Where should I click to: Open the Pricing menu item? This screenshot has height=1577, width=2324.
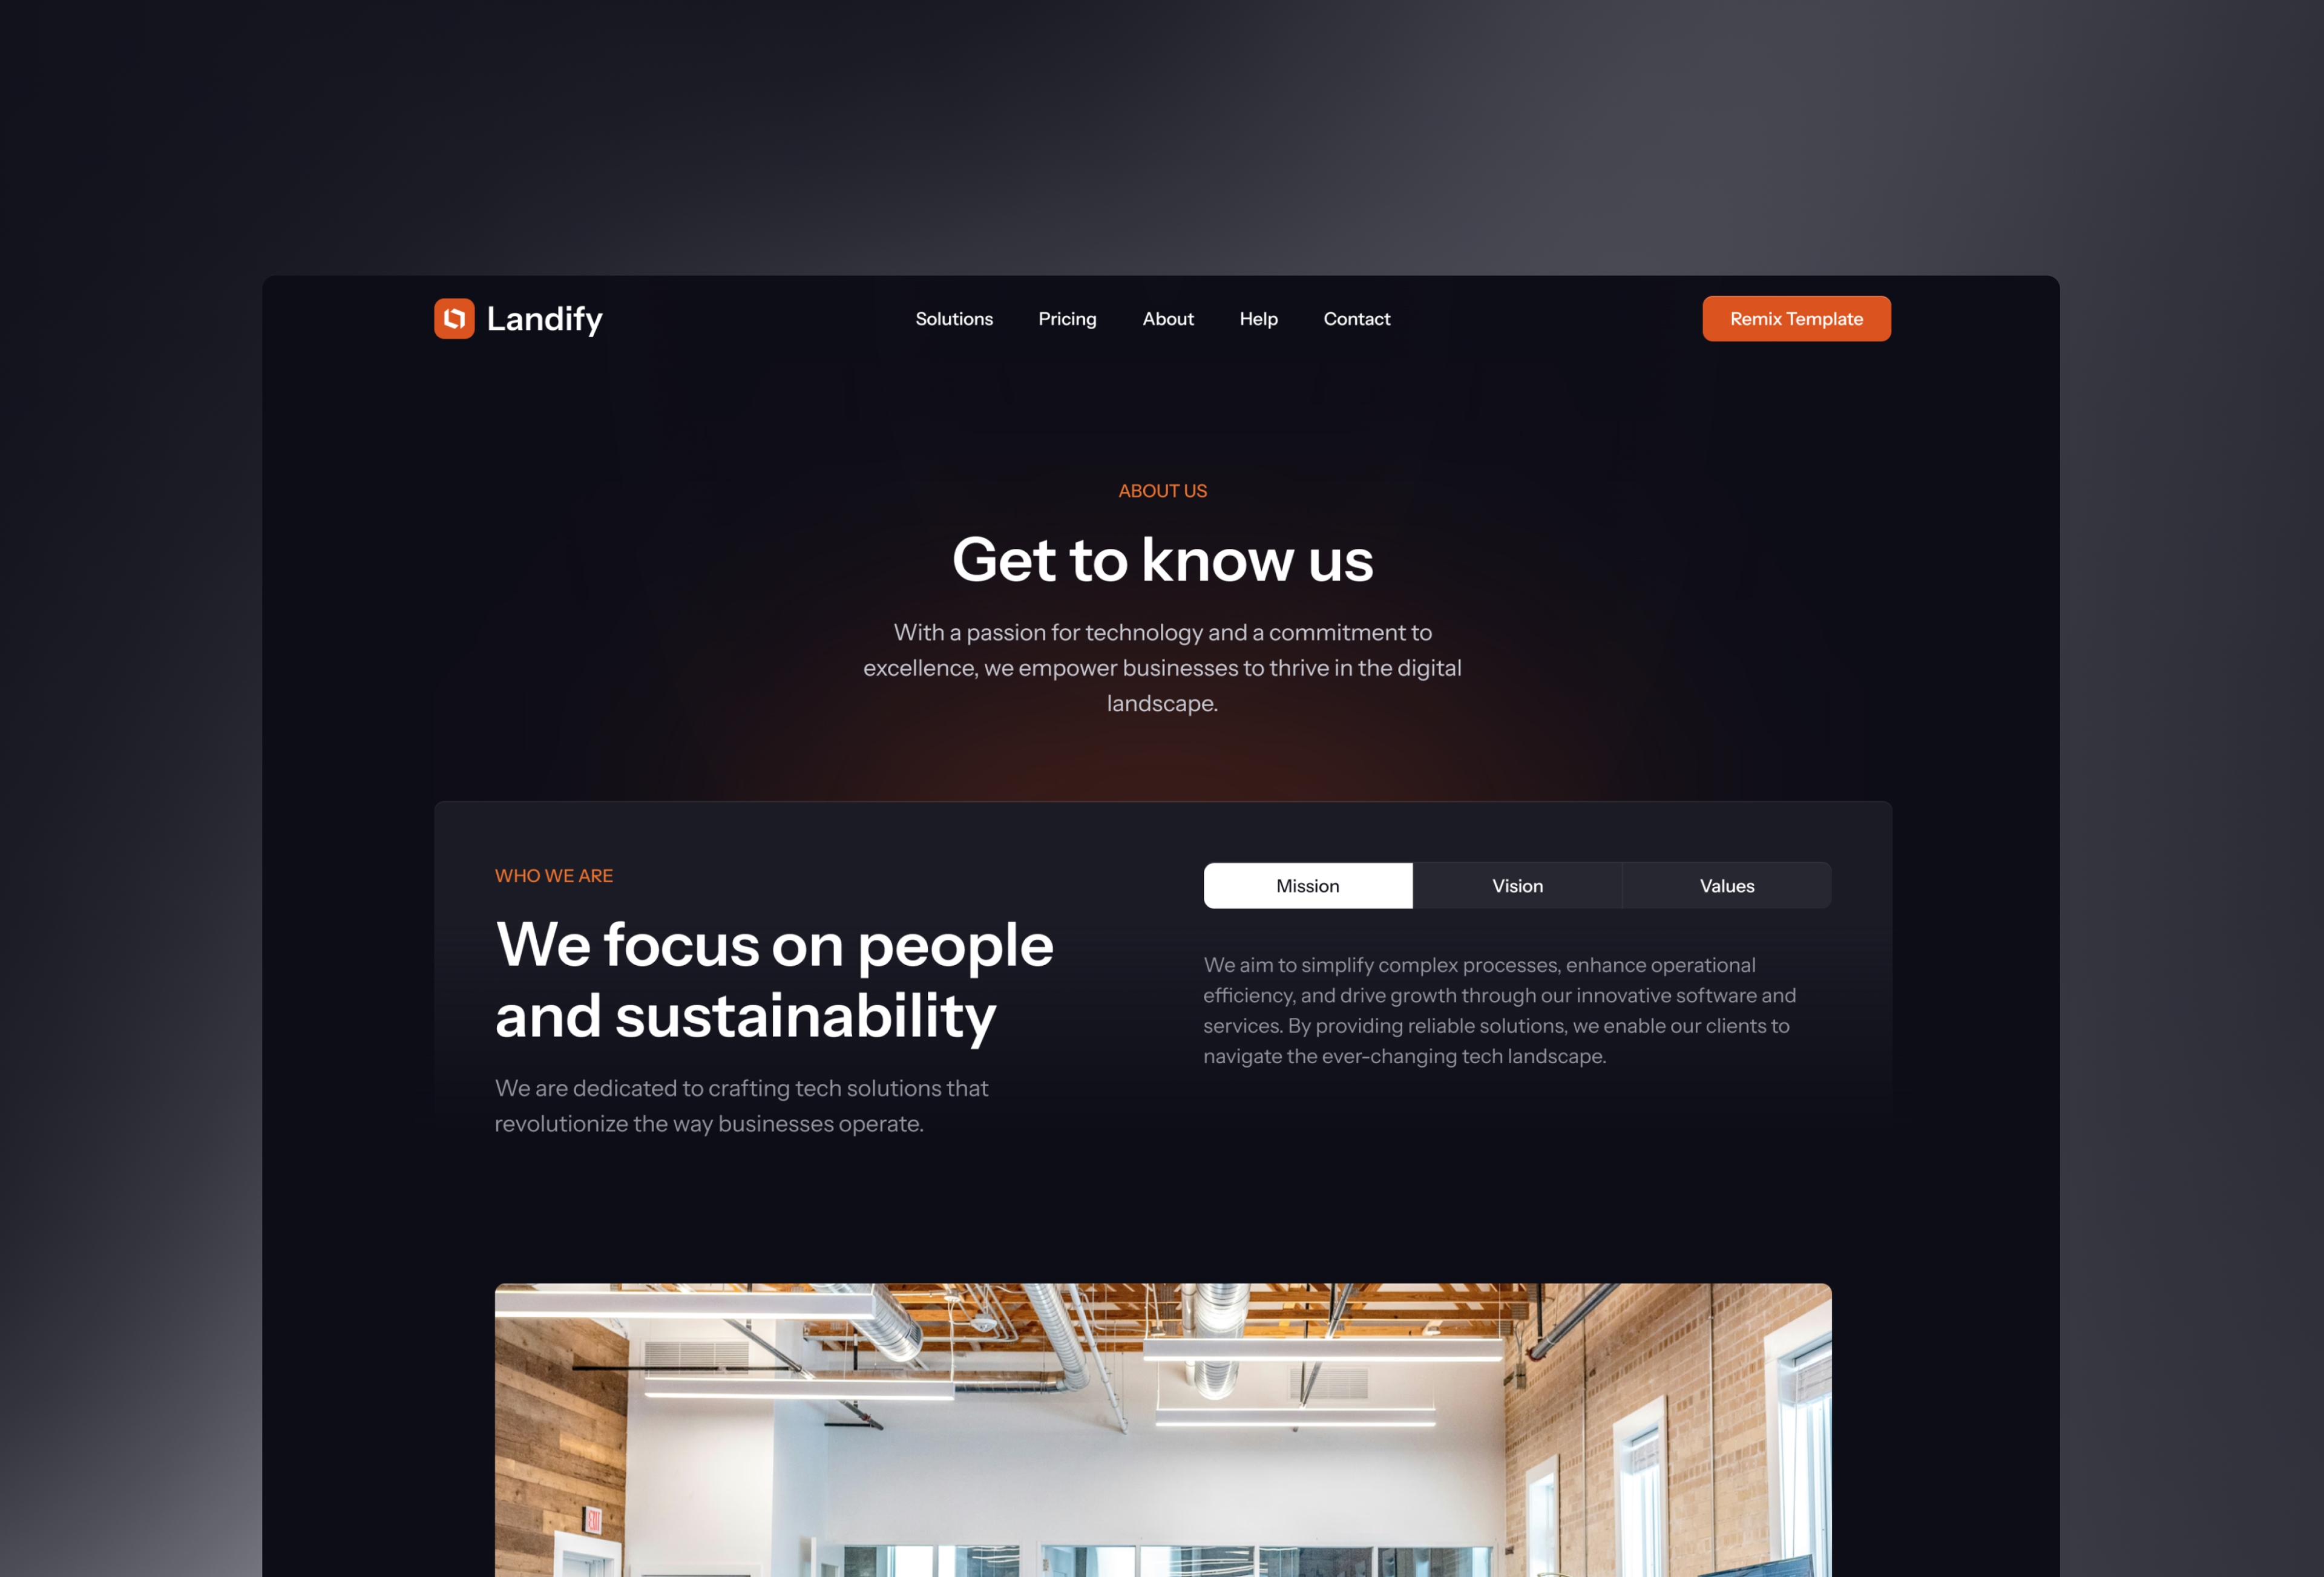click(1066, 318)
